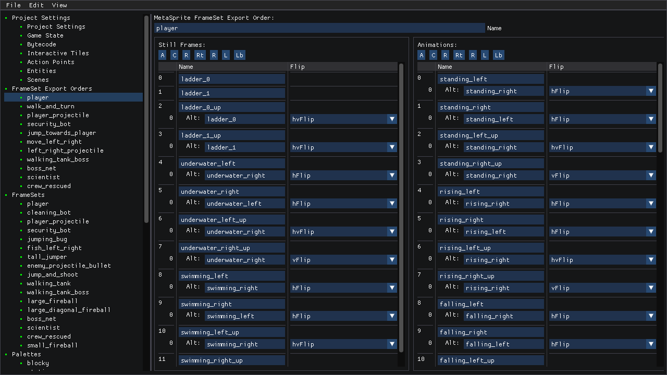667x375 pixels.
Task: Select cleaning_bot frameset
Action: pos(49,213)
